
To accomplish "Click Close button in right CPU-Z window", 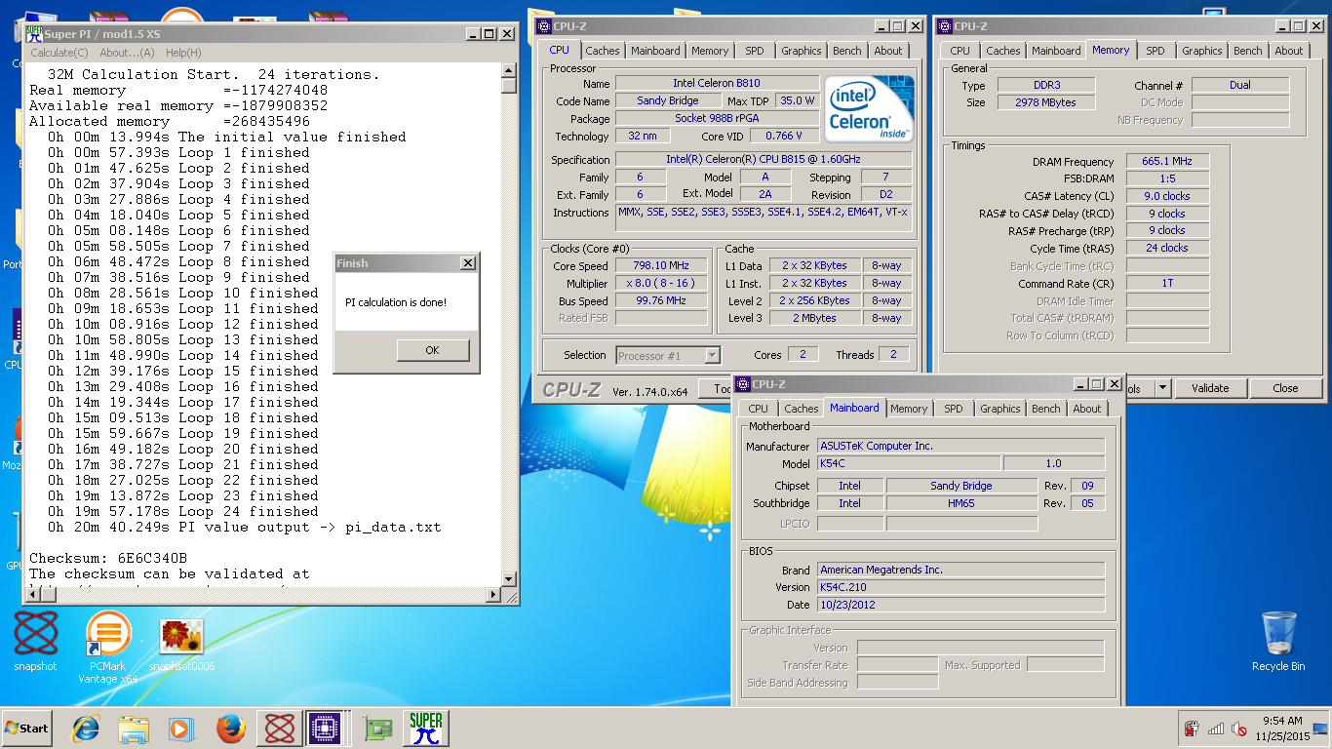I will point(1285,388).
